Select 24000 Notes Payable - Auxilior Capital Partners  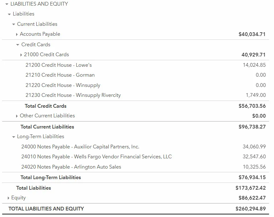(80, 147)
